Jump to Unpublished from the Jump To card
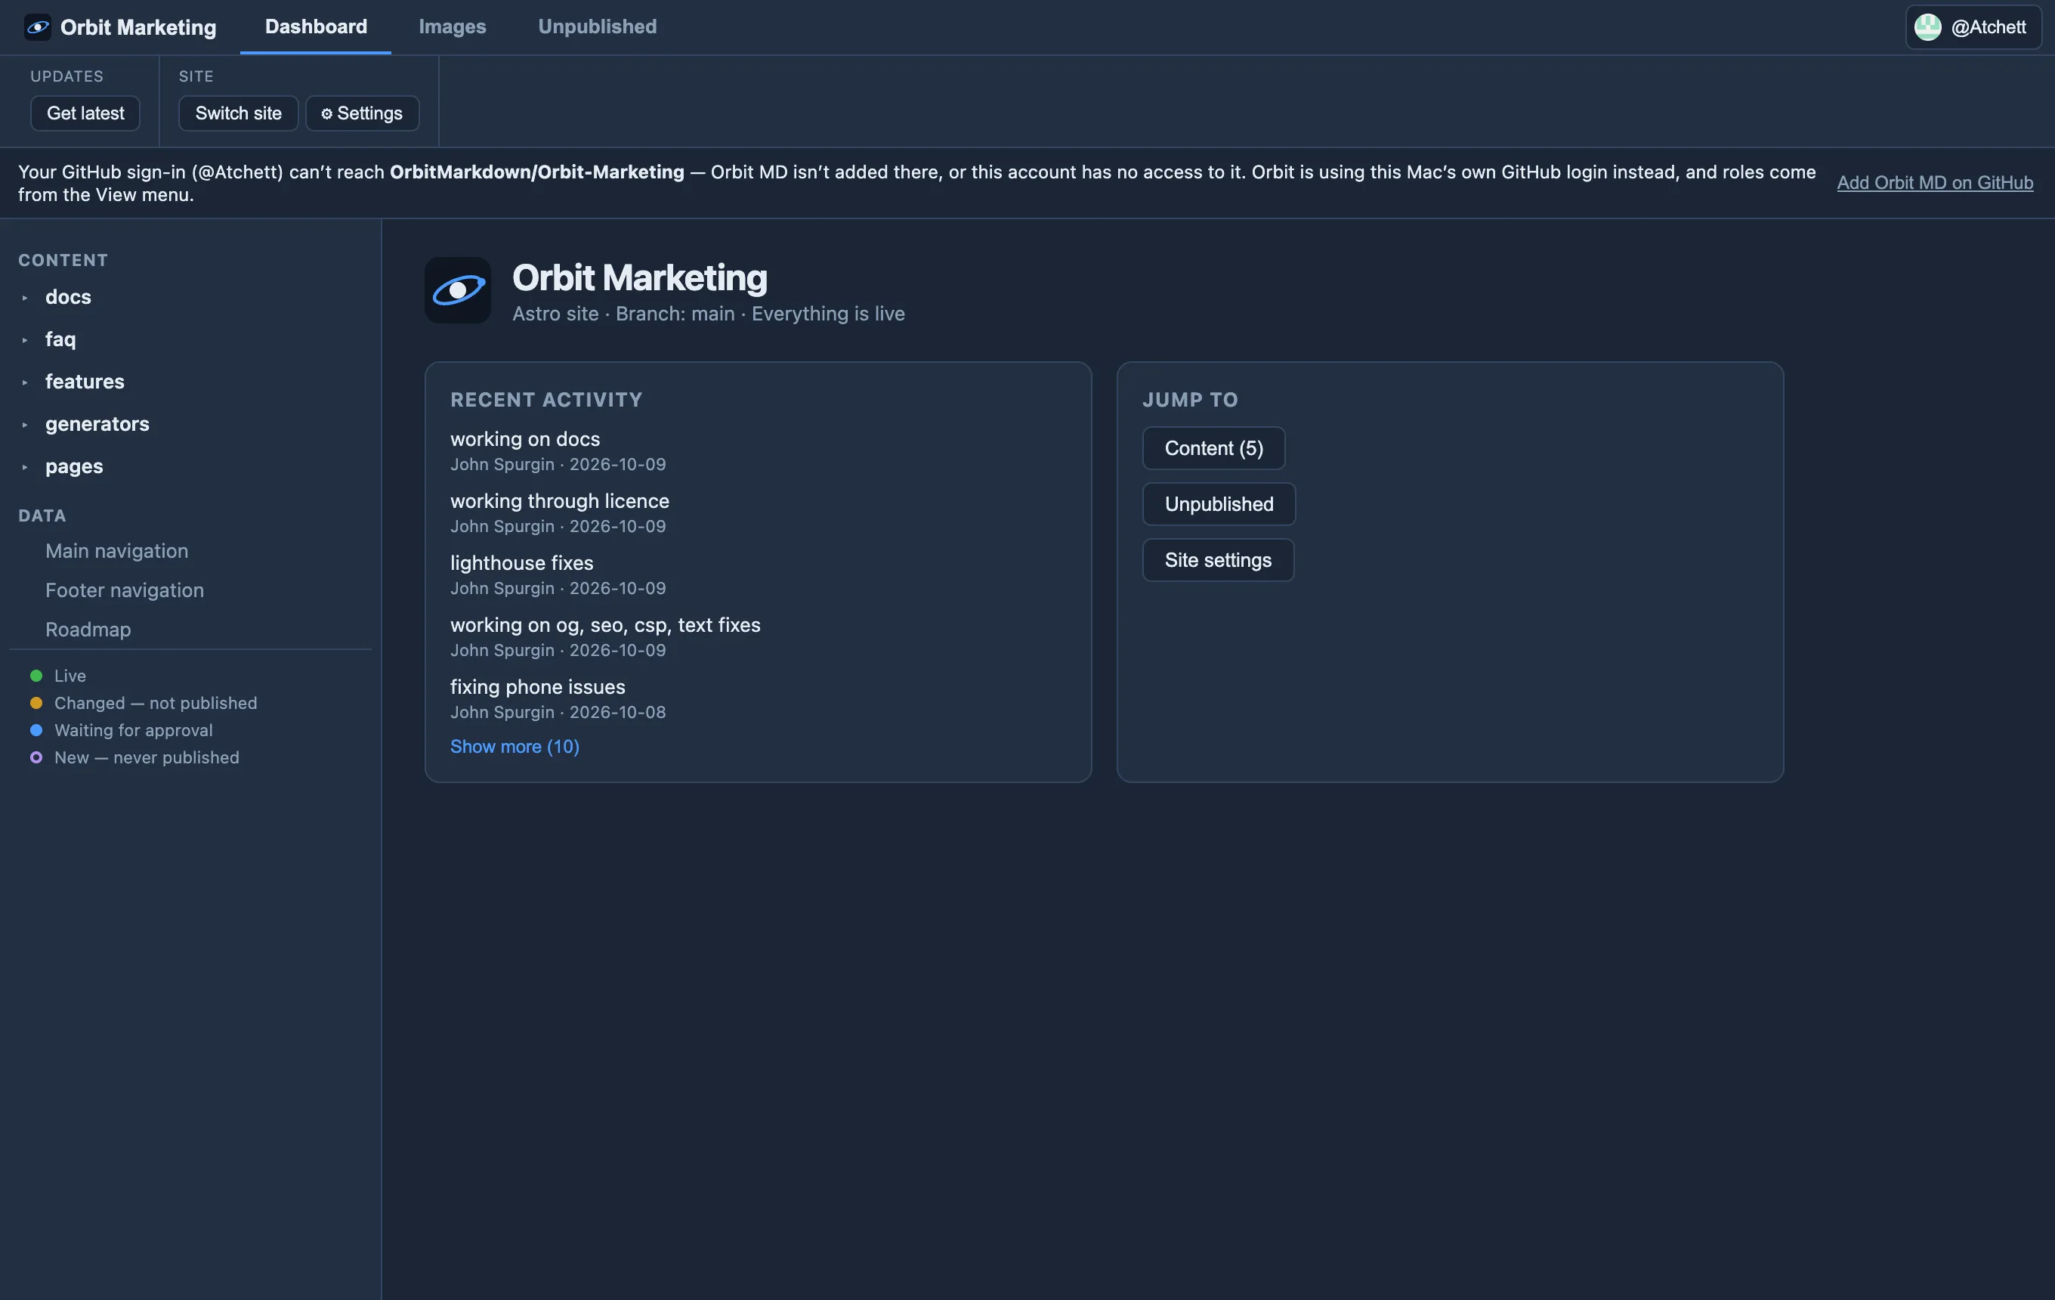This screenshot has height=1300, width=2055. tap(1219, 503)
